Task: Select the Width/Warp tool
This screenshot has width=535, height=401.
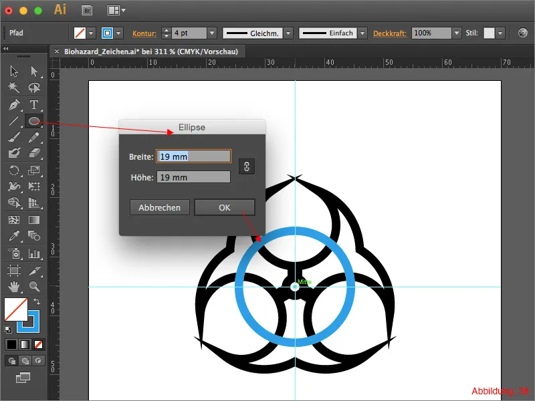Action: pos(14,186)
